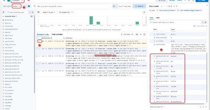This screenshot has height=110, width=210.
Task: Open the Auto interval dropdown
Action: click(49, 12)
